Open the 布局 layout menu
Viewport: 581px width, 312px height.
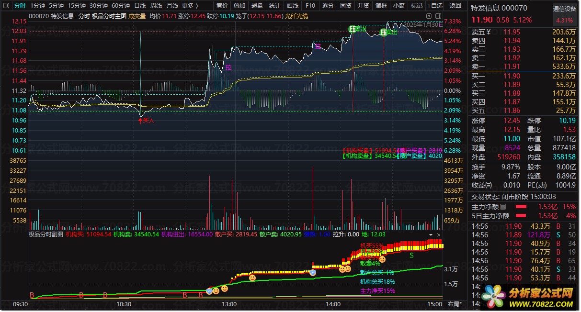[455, 304]
